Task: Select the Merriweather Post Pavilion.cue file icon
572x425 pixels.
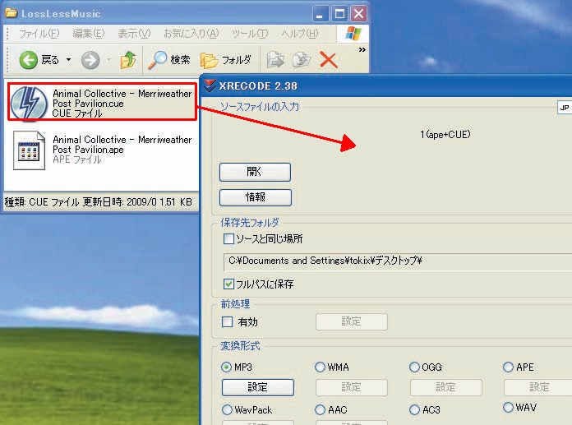Action: (x=29, y=103)
